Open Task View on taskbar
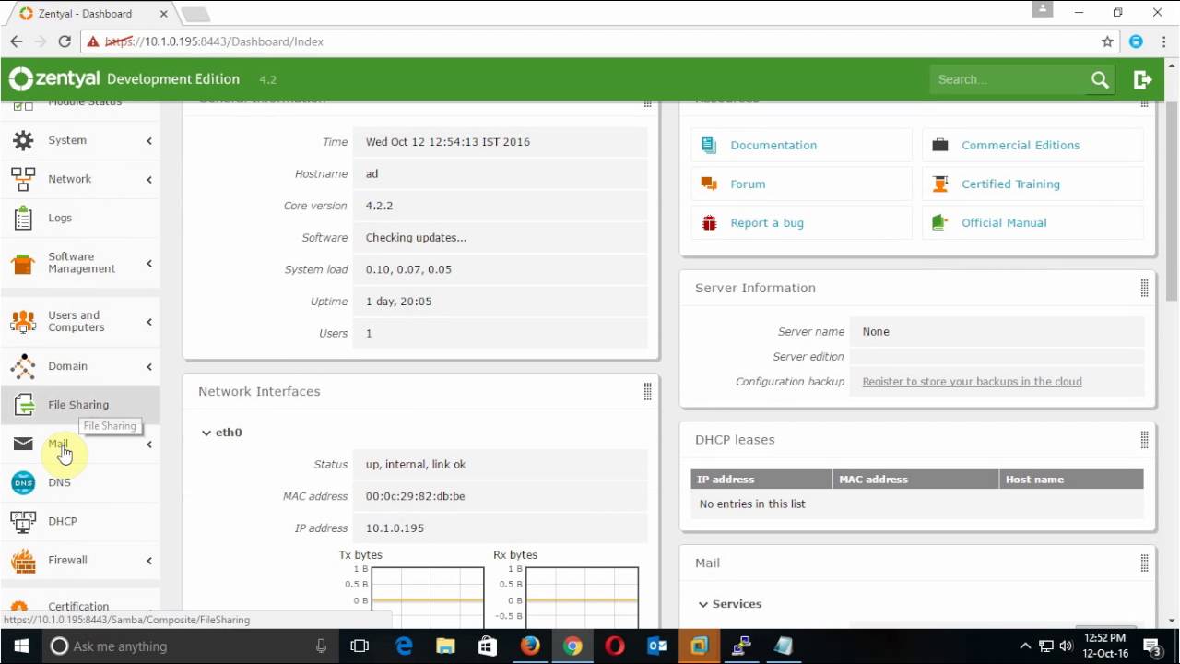This screenshot has width=1180, height=664. [360, 646]
